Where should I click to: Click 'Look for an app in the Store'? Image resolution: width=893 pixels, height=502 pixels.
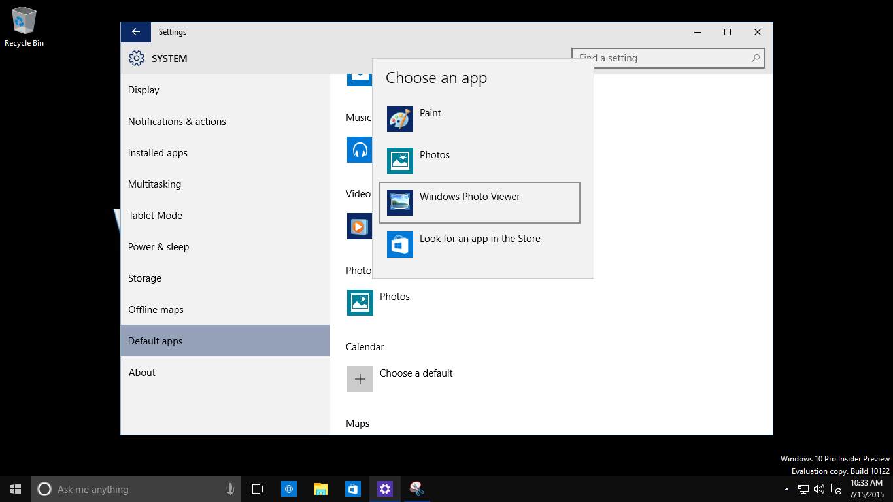480,239
